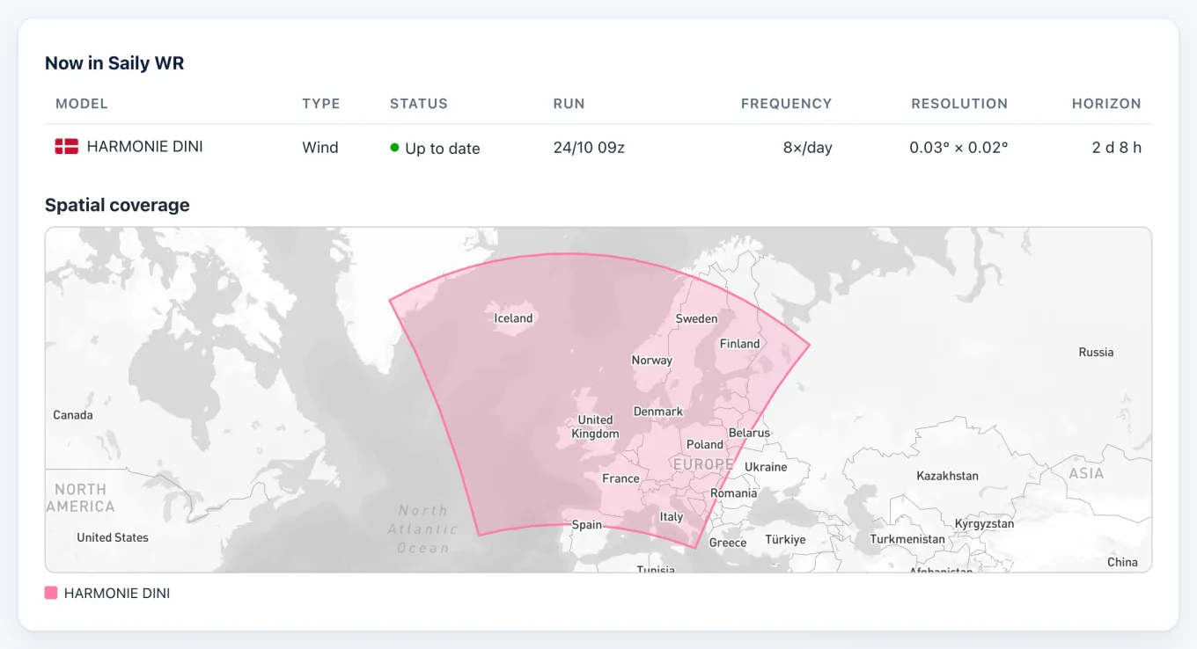This screenshot has width=1197, height=649.
Task: Select the pink HARMONIE DINI legend swatch
Action: click(51, 594)
